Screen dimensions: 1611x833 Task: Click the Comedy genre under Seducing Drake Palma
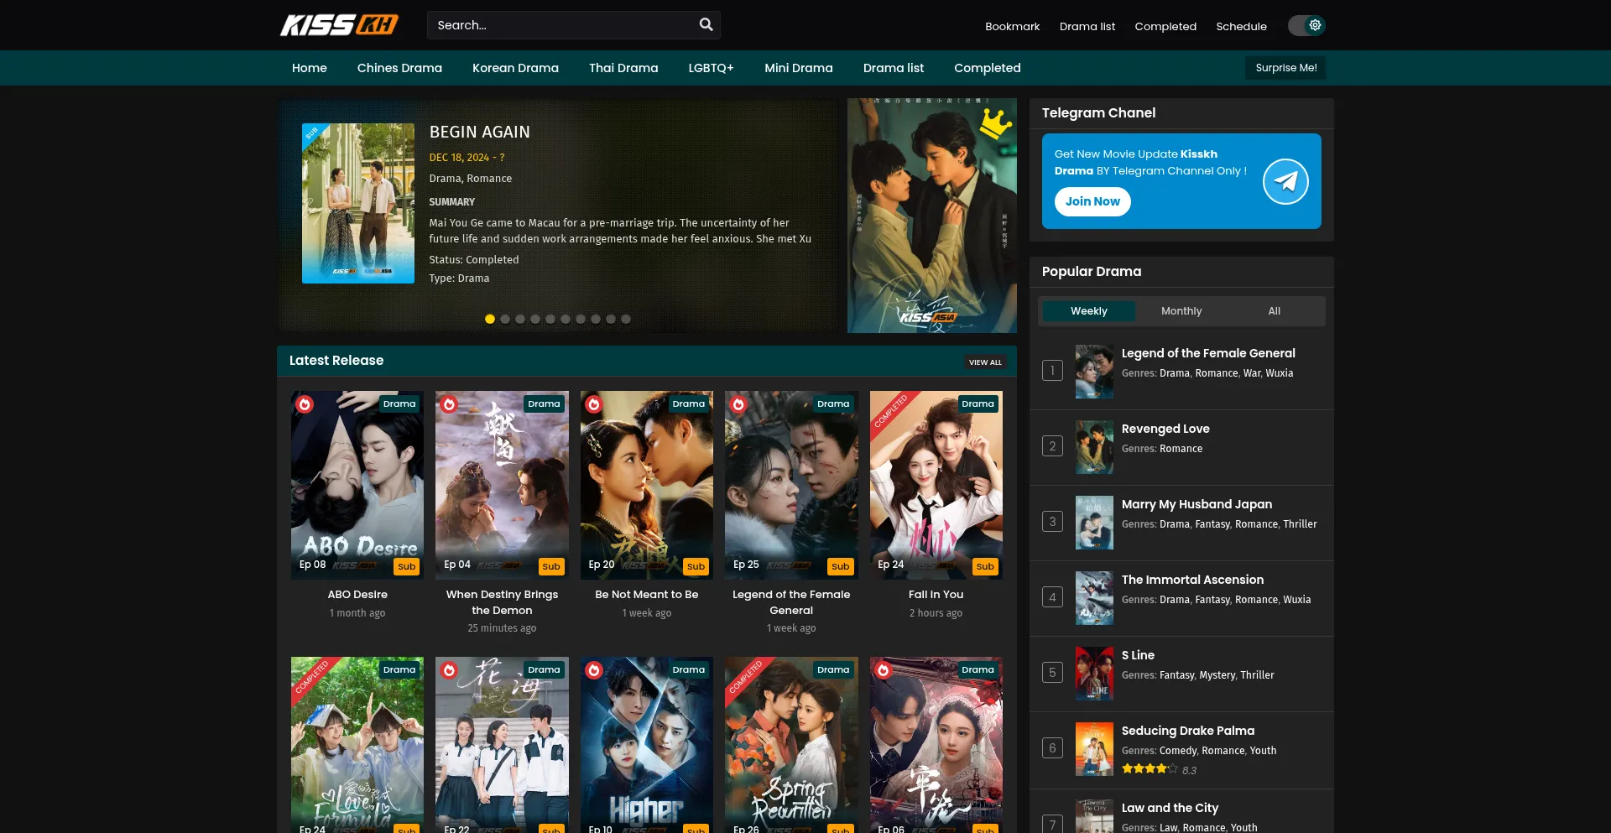pos(1178,751)
